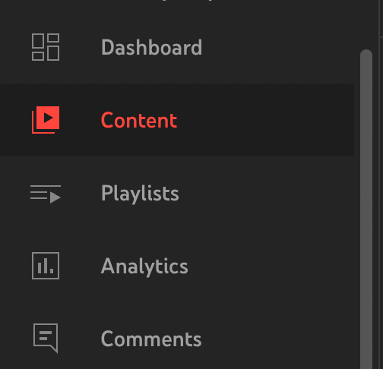This screenshot has height=369, width=383.
Task: Click the scrollbar track above the thumb
Action: (366, 24)
